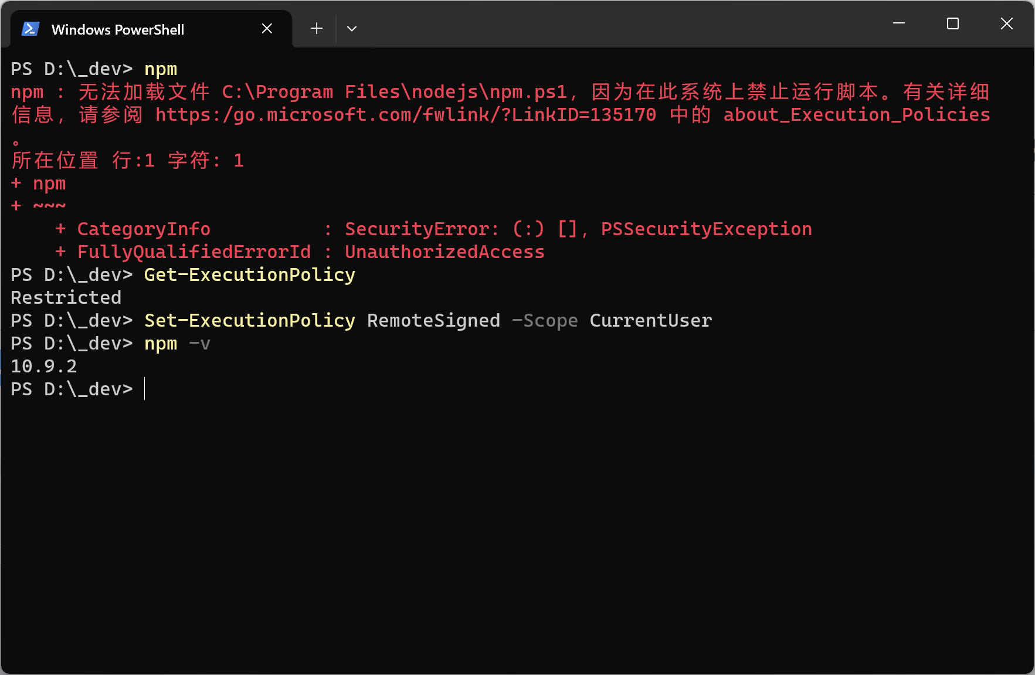Close the terminal window

pos(1007,23)
